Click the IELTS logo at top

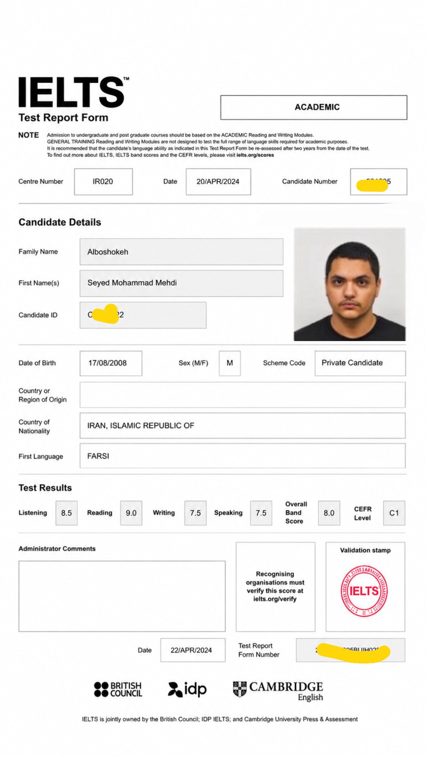coord(74,92)
